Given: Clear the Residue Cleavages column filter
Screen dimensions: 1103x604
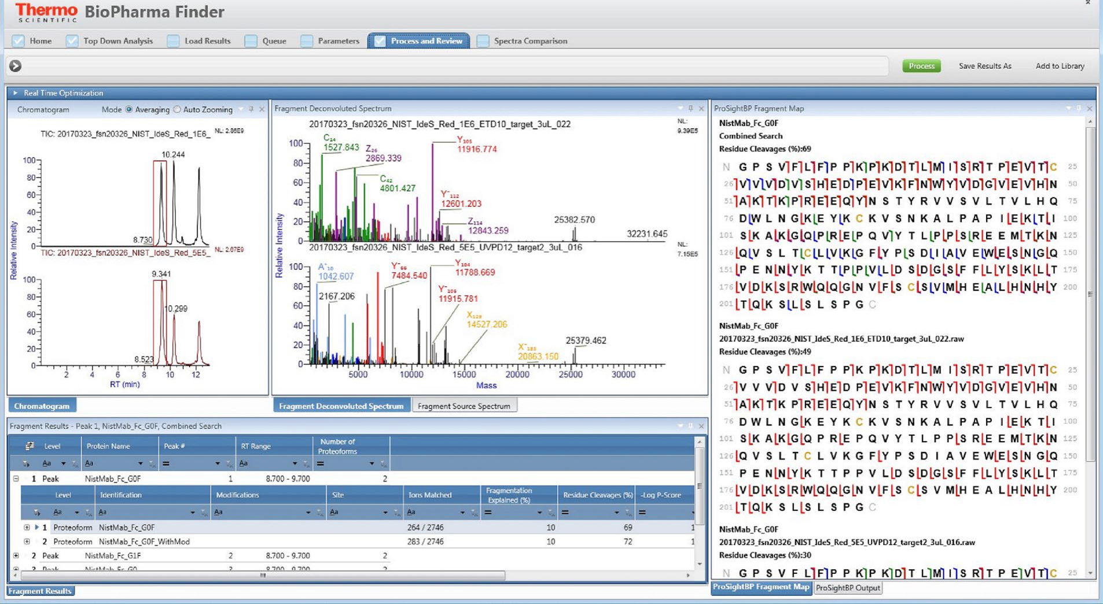Looking at the screenshot, I should 628,513.
